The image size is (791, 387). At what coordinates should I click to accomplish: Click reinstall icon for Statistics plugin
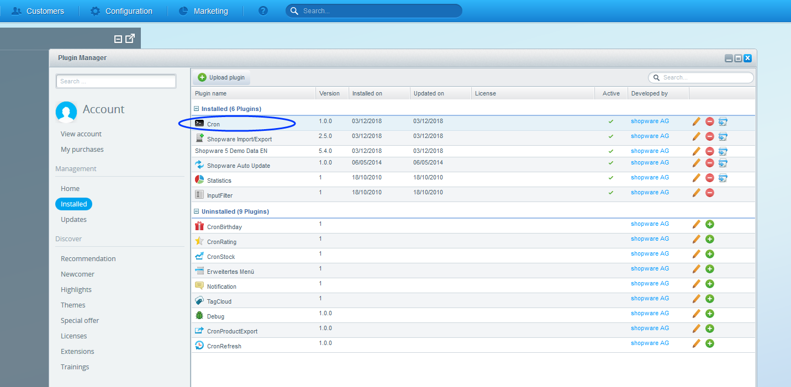pos(723,178)
